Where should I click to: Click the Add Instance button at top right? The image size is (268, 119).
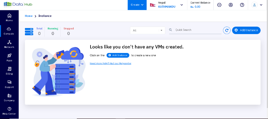click(x=246, y=30)
